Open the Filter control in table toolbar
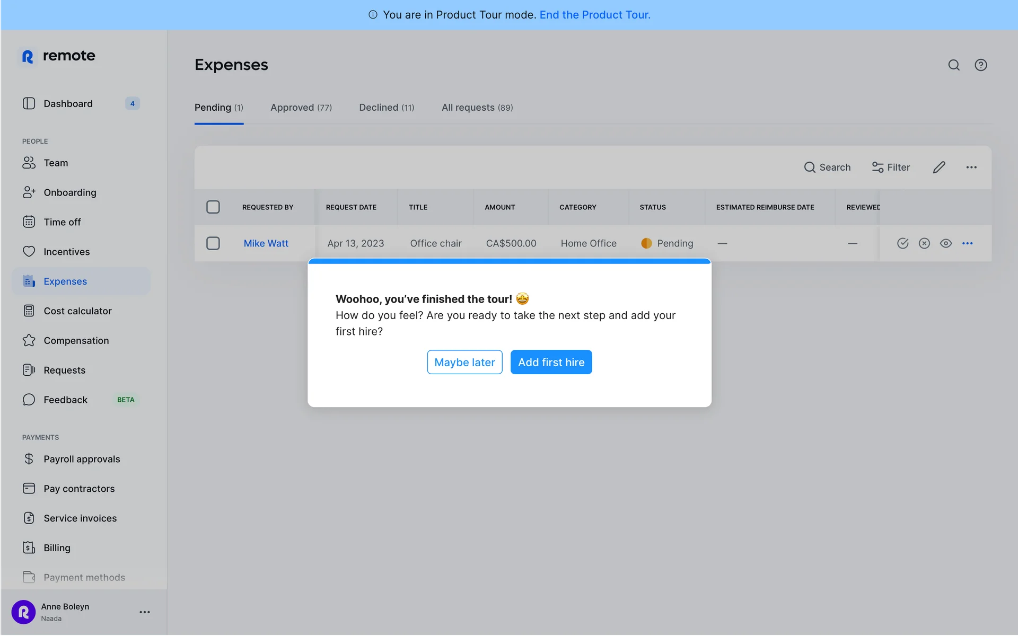The height and width of the screenshot is (636, 1018). tap(891, 167)
